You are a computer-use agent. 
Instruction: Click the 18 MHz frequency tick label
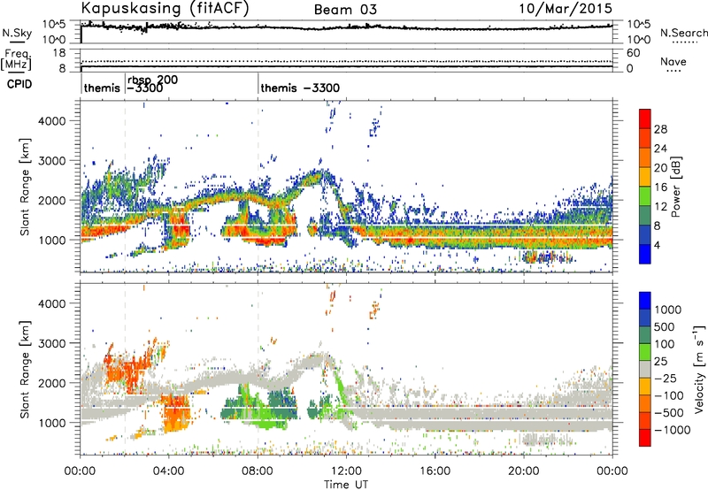coord(59,53)
